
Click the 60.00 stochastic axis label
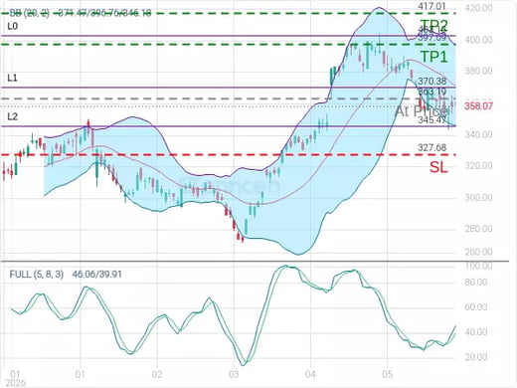coord(476,306)
